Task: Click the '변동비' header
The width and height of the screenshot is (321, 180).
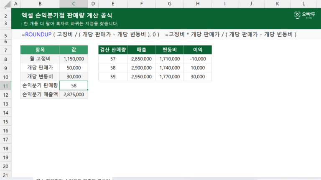Action: (x=170, y=50)
